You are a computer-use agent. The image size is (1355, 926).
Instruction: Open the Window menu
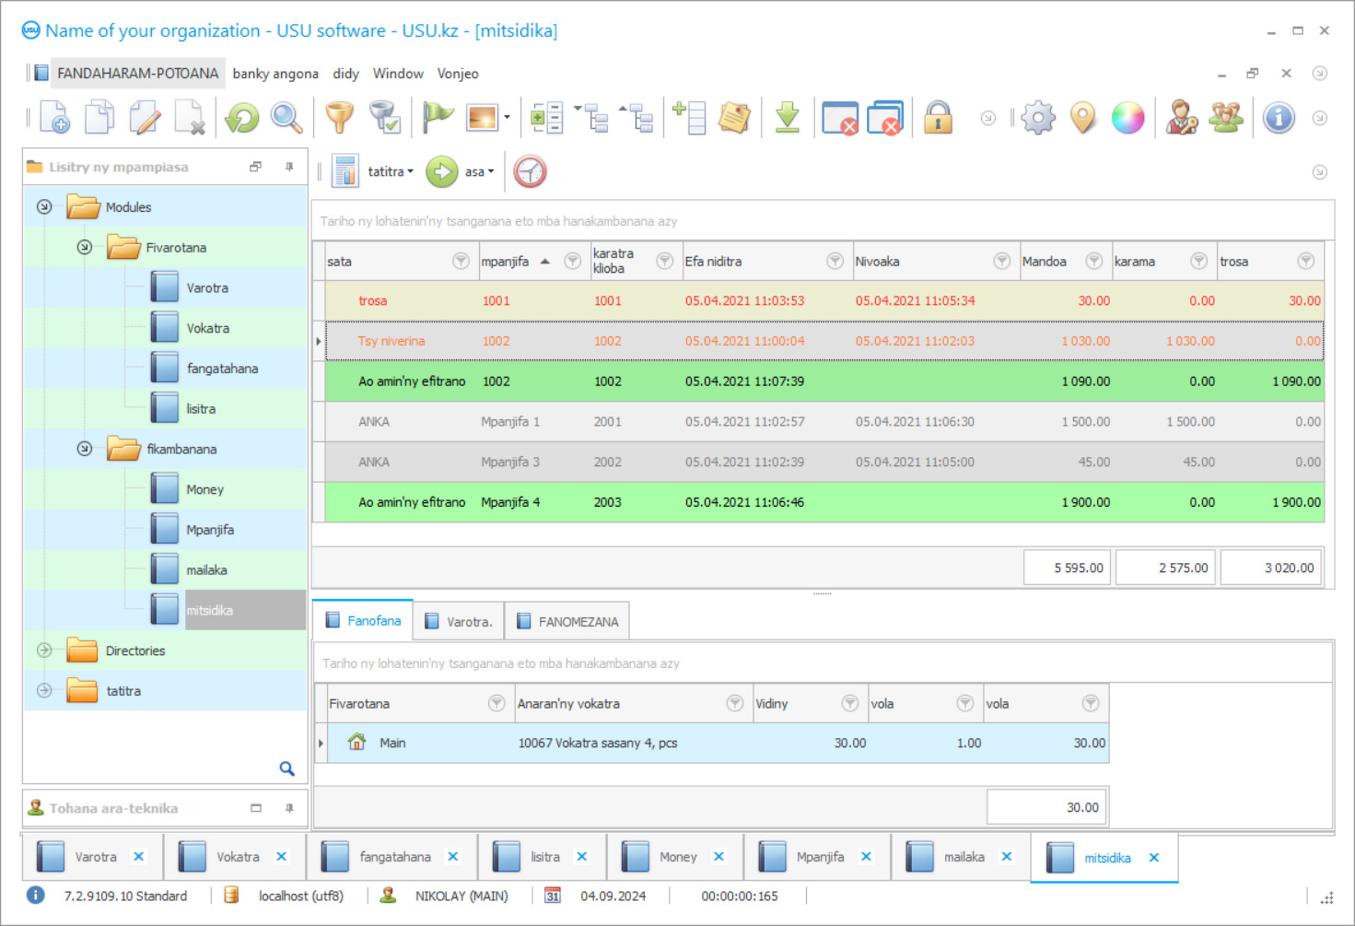(398, 73)
